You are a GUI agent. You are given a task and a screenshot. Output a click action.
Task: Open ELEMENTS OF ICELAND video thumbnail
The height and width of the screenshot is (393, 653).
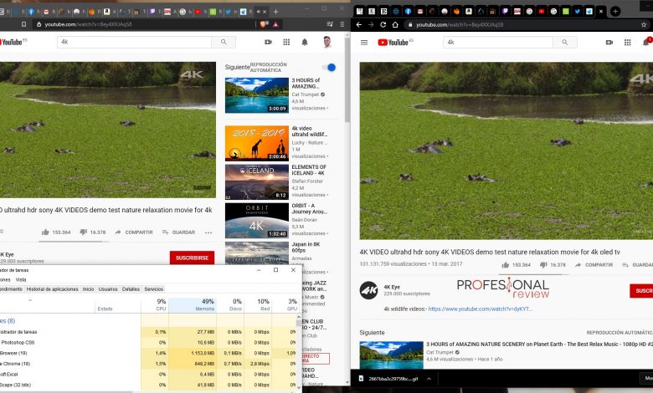(257, 182)
